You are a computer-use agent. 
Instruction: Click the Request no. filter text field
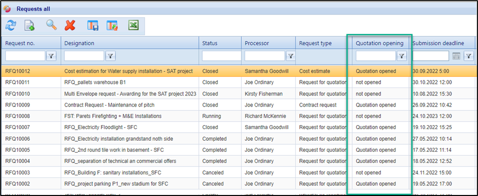click(x=25, y=56)
